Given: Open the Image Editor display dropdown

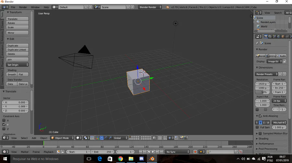Looking at the screenshot, I should pos(274,61).
